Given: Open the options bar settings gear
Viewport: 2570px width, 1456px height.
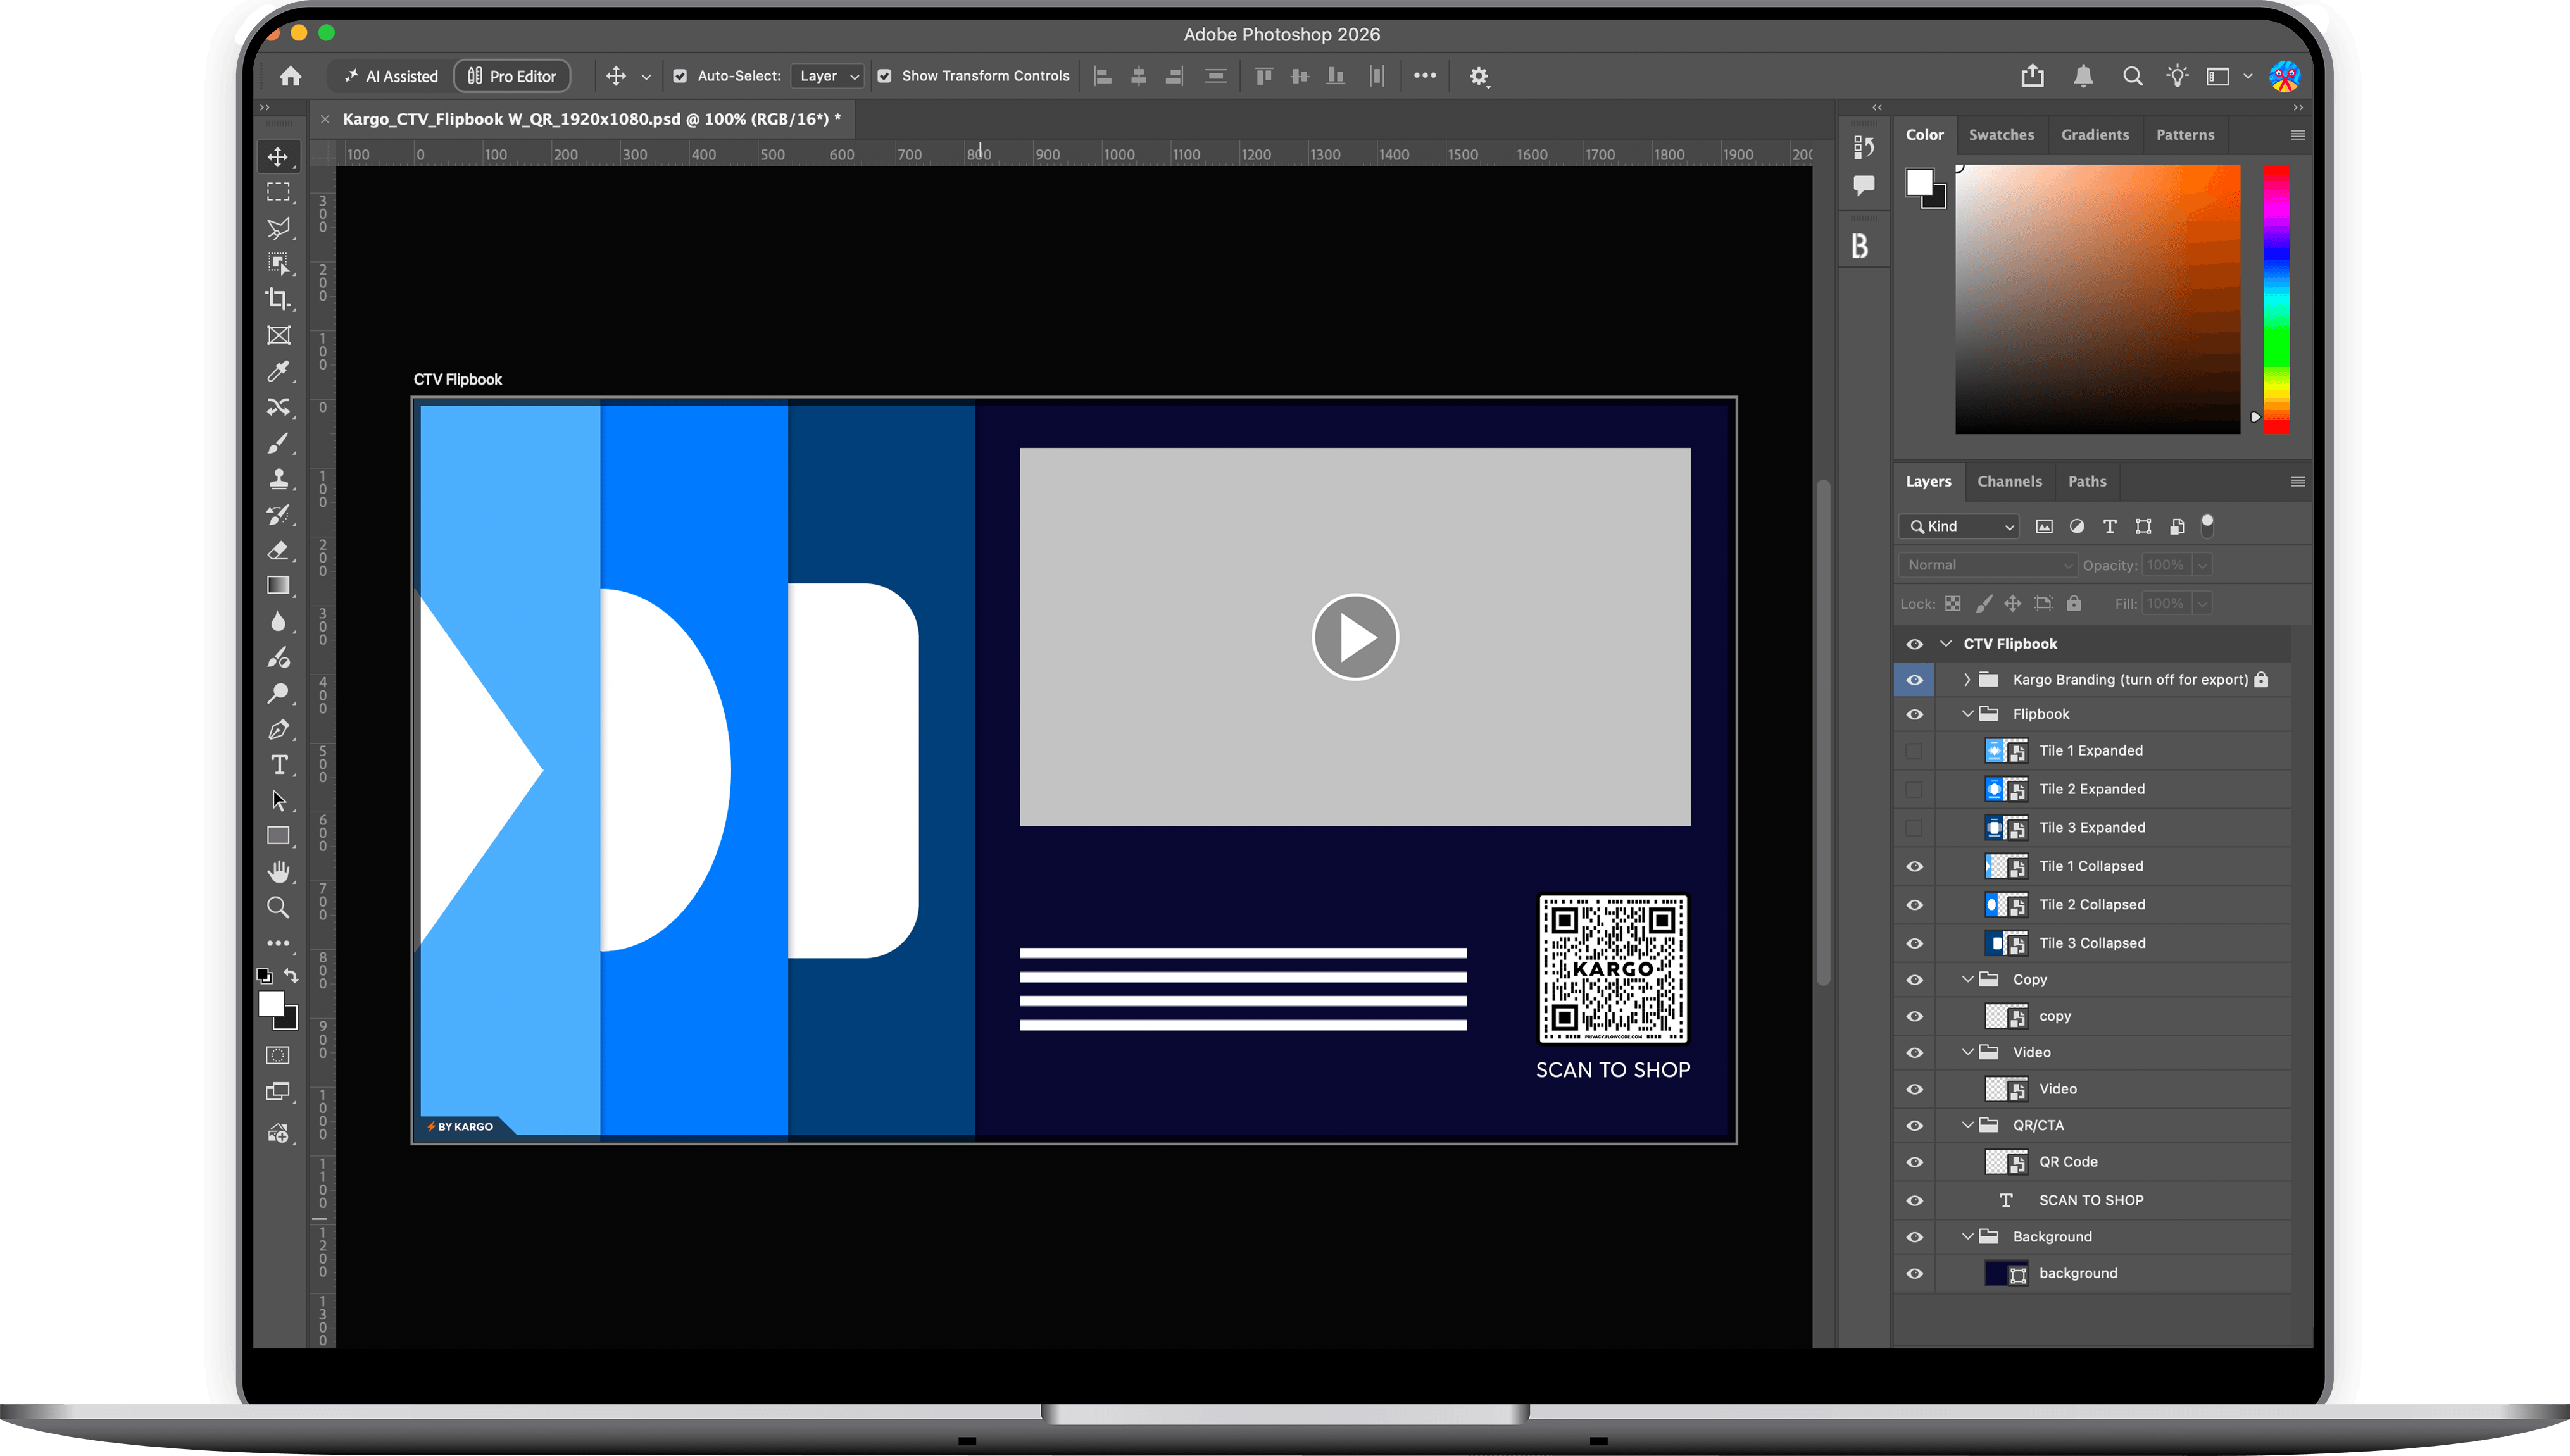Looking at the screenshot, I should 1479,76.
